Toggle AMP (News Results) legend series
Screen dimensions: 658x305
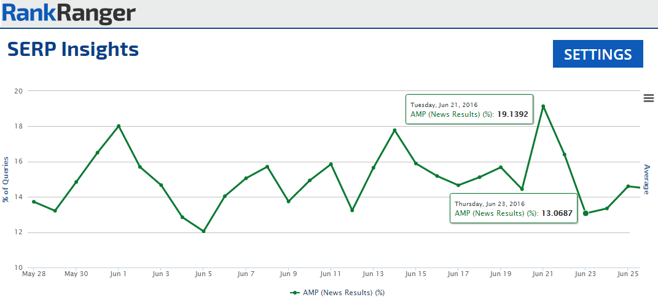(x=338, y=293)
